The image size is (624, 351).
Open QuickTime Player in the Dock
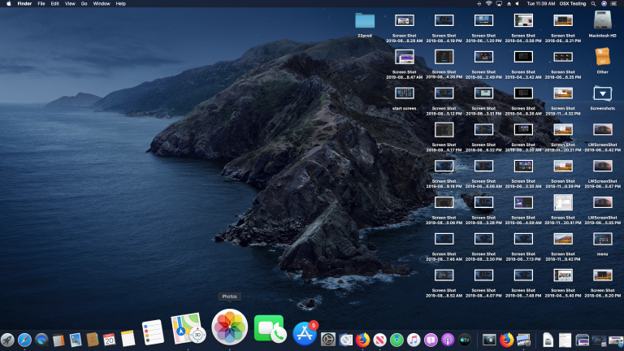tap(41, 340)
